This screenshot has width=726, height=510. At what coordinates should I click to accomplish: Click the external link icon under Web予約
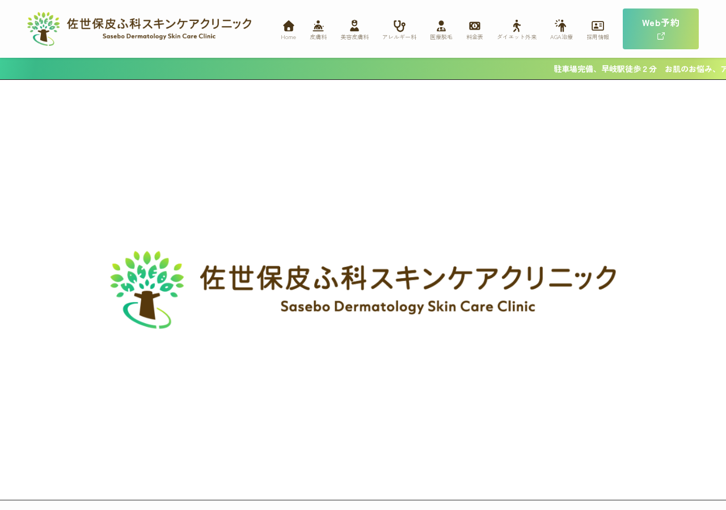tap(661, 36)
